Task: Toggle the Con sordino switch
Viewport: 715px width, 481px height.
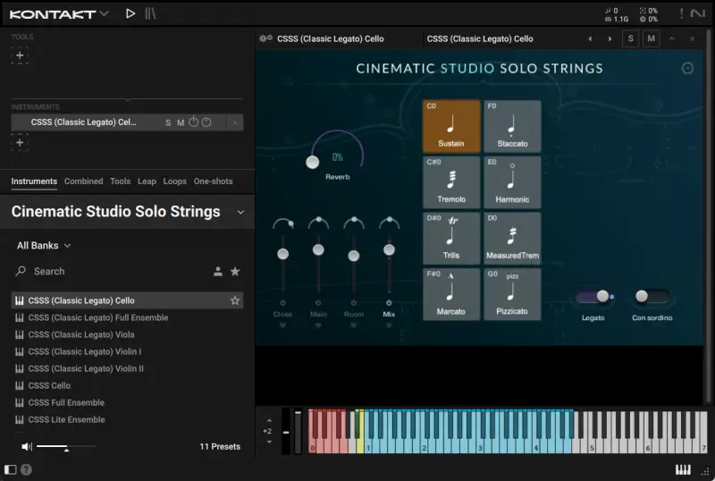Action: point(652,297)
